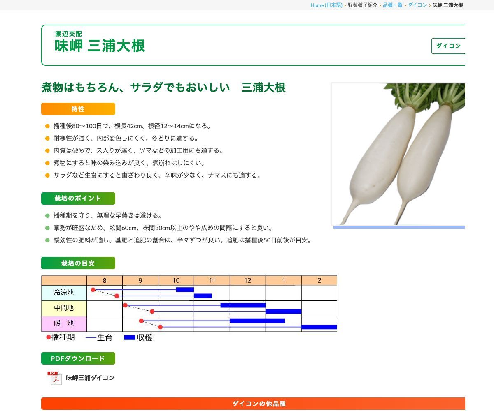Select the green 栽培のポイント section label
The image size is (494, 411).
78,199
